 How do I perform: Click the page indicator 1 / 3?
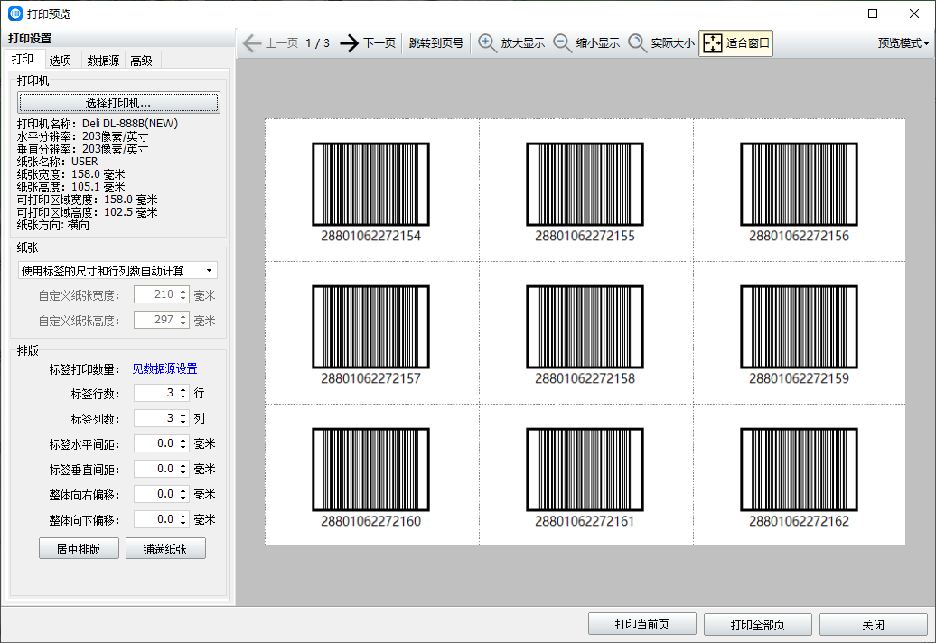tap(318, 43)
